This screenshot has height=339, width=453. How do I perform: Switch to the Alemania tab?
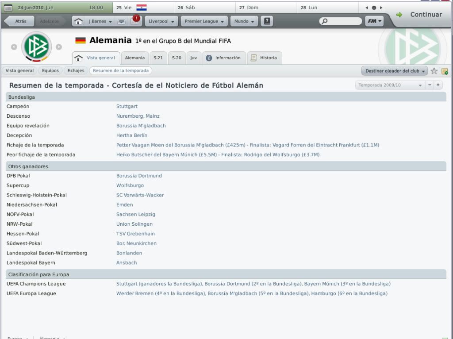pos(134,58)
